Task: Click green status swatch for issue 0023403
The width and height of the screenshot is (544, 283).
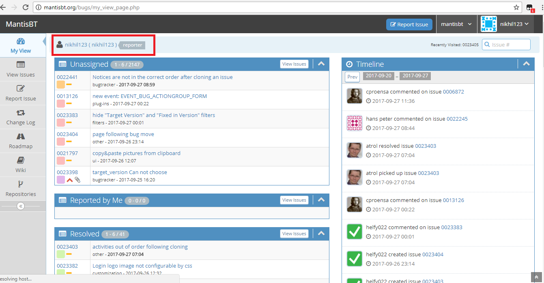Action: click(61, 254)
